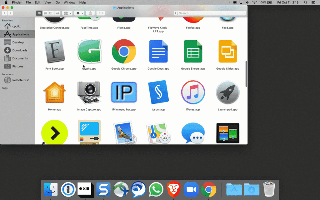Open the action gear menu

(79, 13)
